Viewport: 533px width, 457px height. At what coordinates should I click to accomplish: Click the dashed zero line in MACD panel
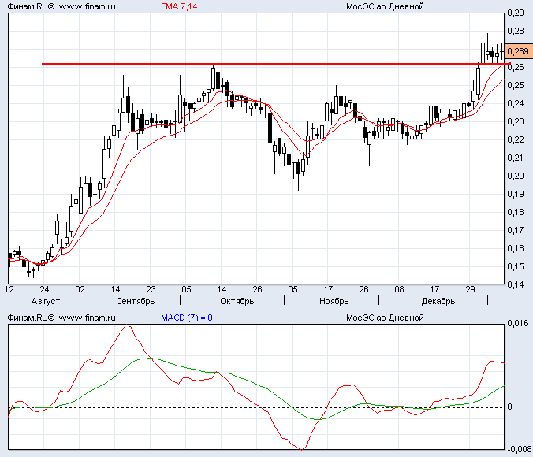pos(256,407)
